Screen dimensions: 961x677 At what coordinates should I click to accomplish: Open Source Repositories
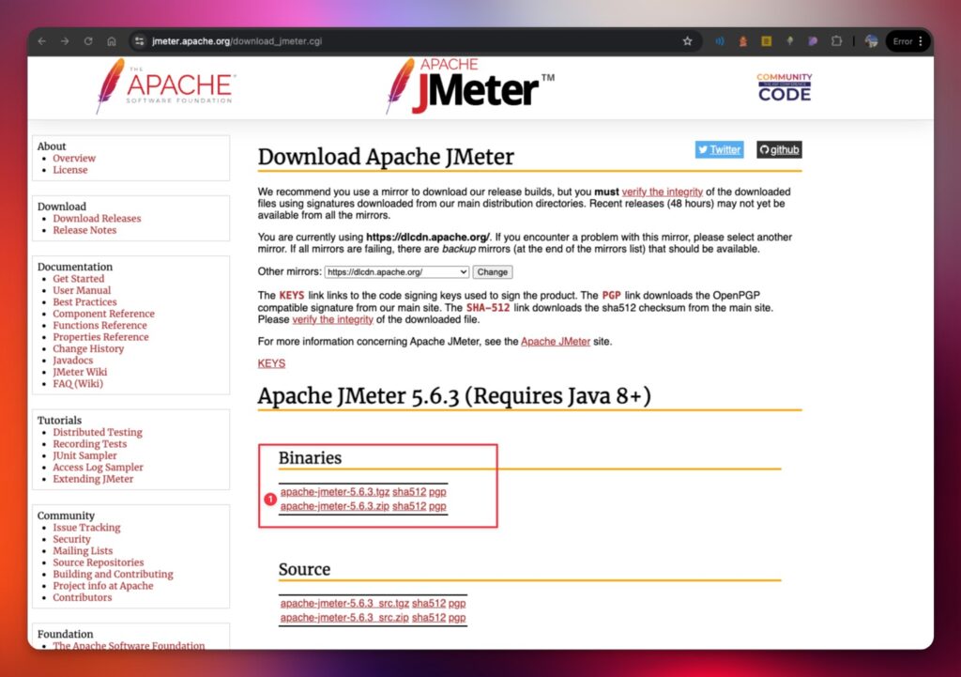coord(98,562)
